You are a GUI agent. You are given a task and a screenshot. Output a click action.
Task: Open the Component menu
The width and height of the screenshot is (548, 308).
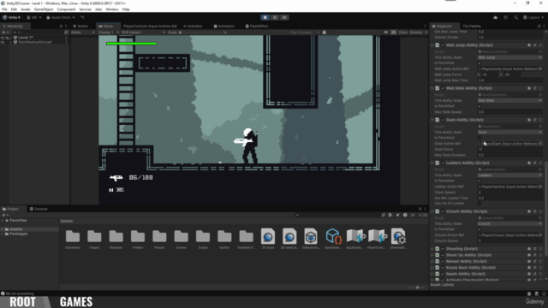pos(66,9)
